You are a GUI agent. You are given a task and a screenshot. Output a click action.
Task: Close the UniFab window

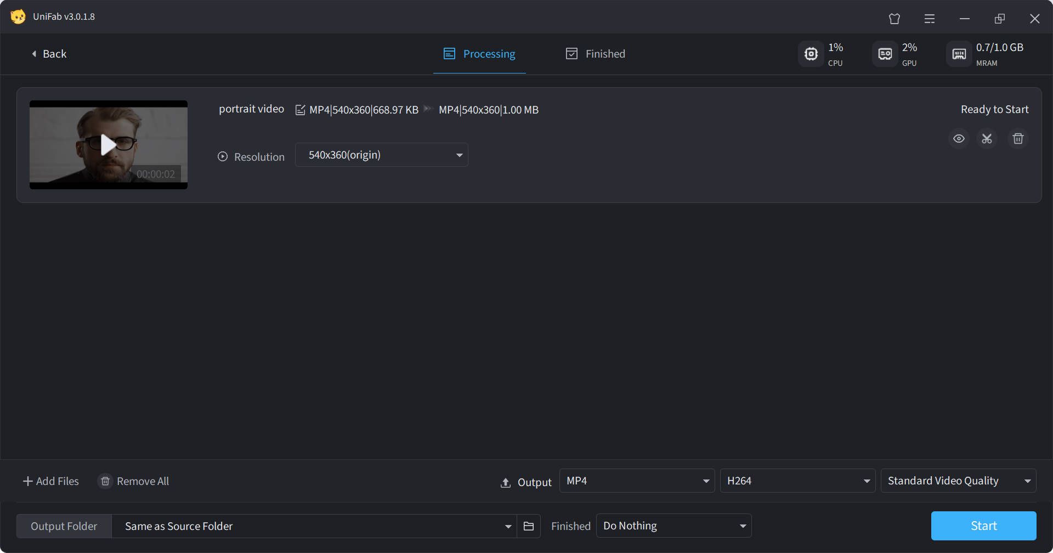(x=1035, y=19)
